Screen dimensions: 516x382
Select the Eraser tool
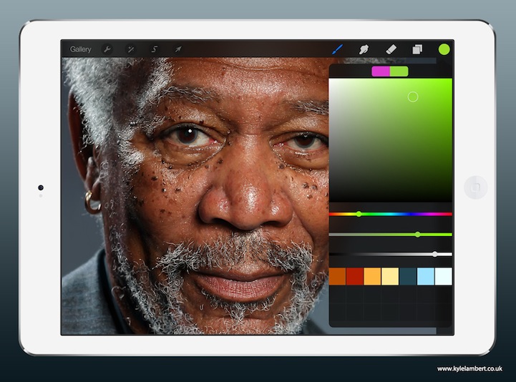click(x=390, y=49)
